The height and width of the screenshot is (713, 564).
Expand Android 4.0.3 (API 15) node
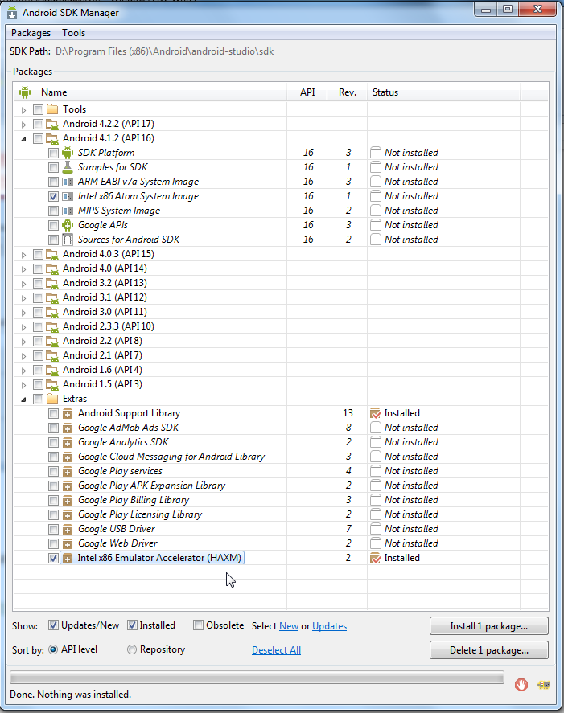pos(23,255)
